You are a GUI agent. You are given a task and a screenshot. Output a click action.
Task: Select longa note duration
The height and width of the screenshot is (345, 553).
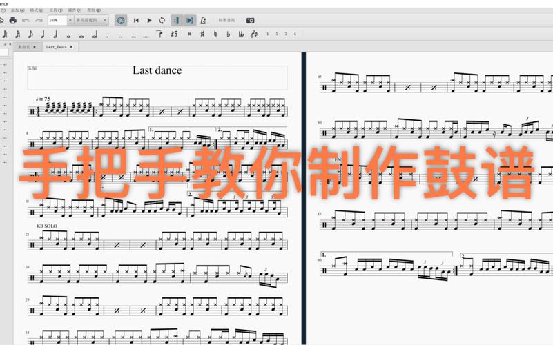tap(95, 35)
